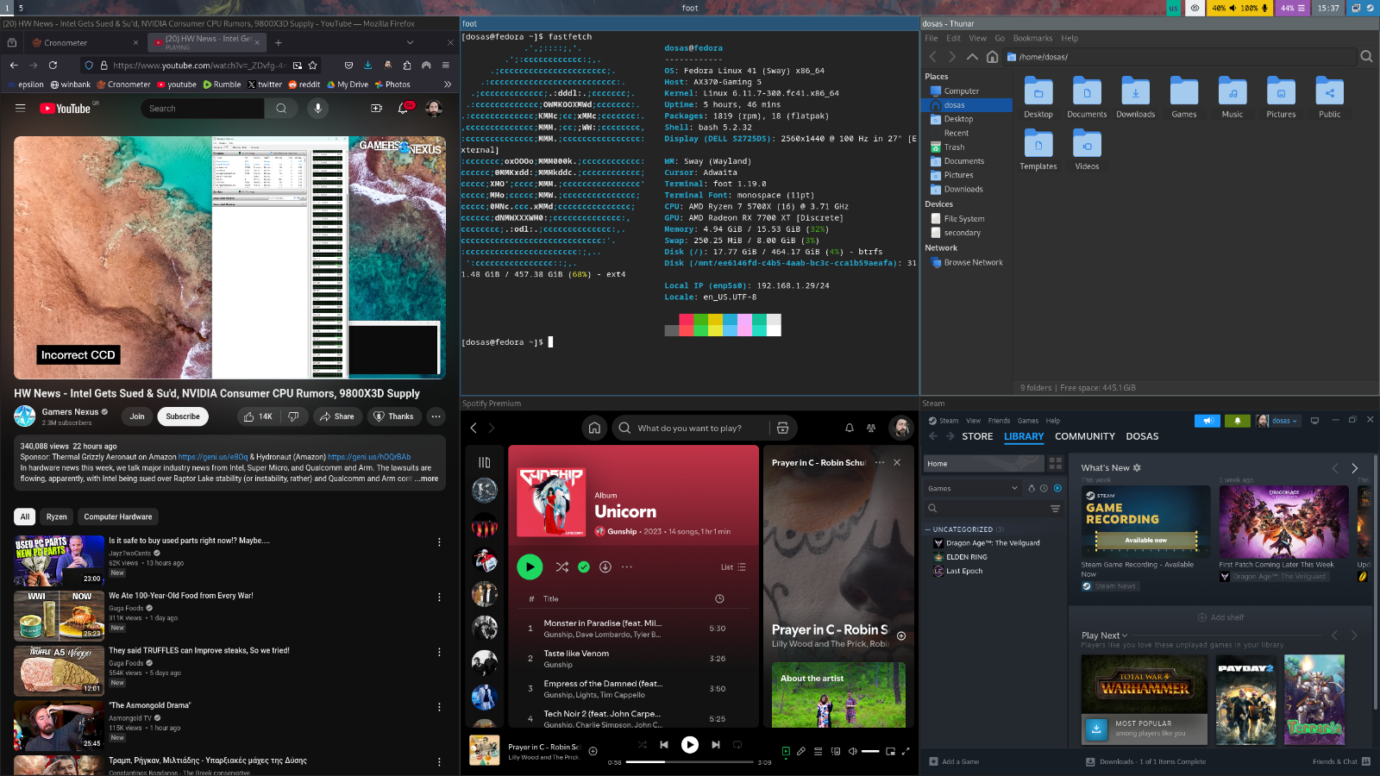Viewport: 1380px width, 776px height.
Task: Open more actions for the Unicorn album
Action: point(627,566)
